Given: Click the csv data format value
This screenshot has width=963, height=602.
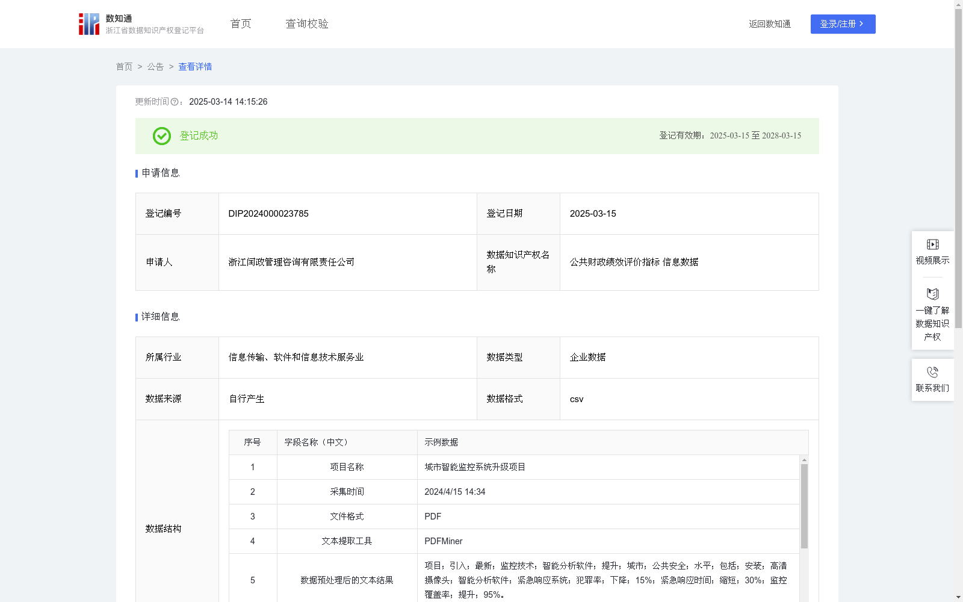Looking at the screenshot, I should pyautogui.click(x=577, y=399).
